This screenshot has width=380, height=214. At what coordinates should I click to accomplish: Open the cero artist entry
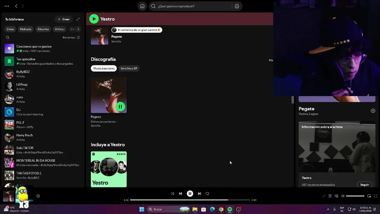(43, 99)
